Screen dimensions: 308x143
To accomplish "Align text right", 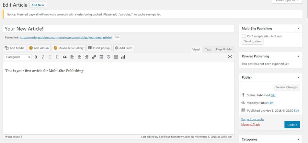I will [86, 57].
